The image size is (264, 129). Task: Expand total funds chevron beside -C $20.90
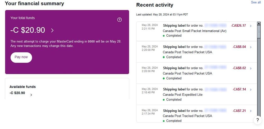[52, 30]
